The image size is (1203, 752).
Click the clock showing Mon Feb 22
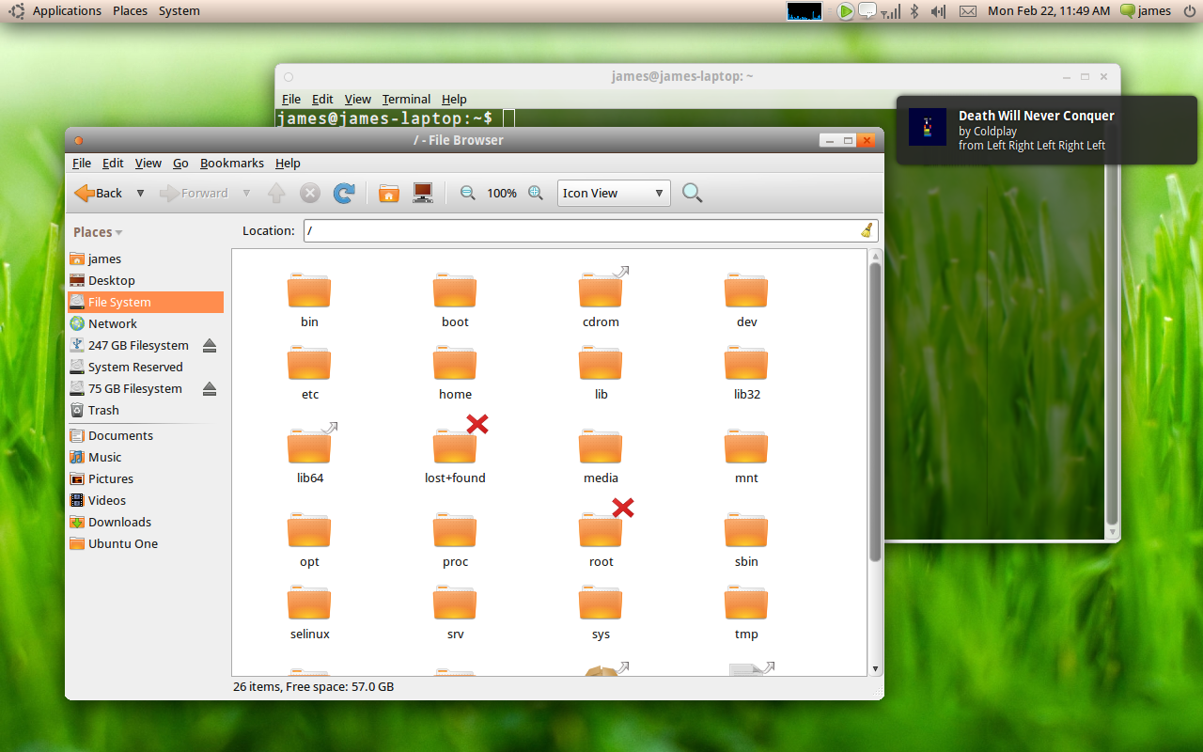click(1049, 11)
